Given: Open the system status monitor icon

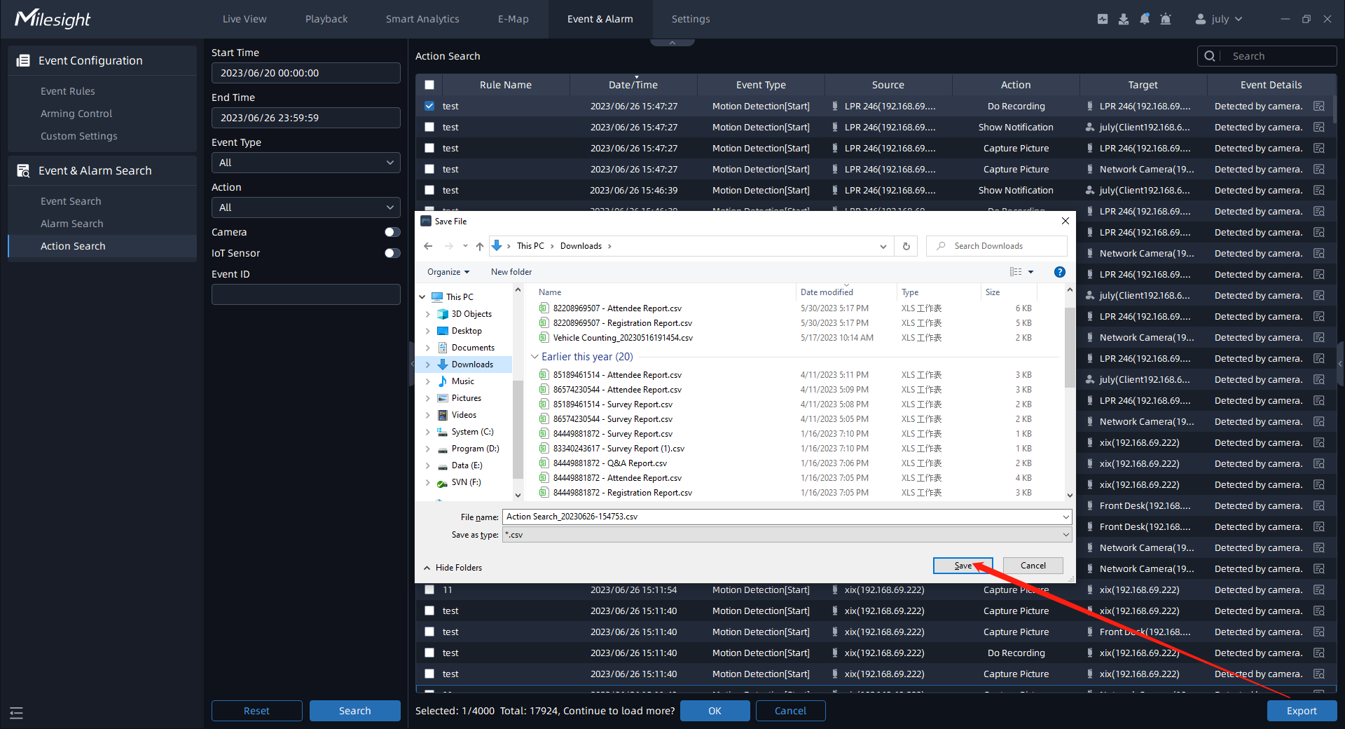Looking at the screenshot, I should 1103,19.
